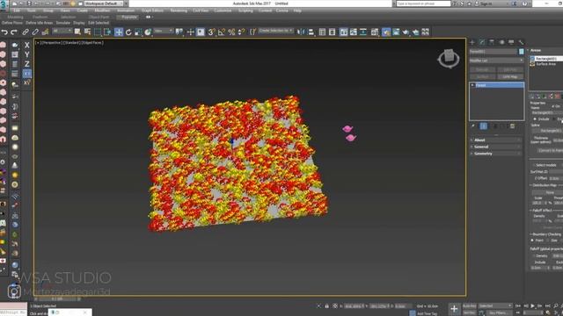The height and width of the screenshot is (316, 563).
Task: Click the X axis constraint button
Action: click(27, 45)
